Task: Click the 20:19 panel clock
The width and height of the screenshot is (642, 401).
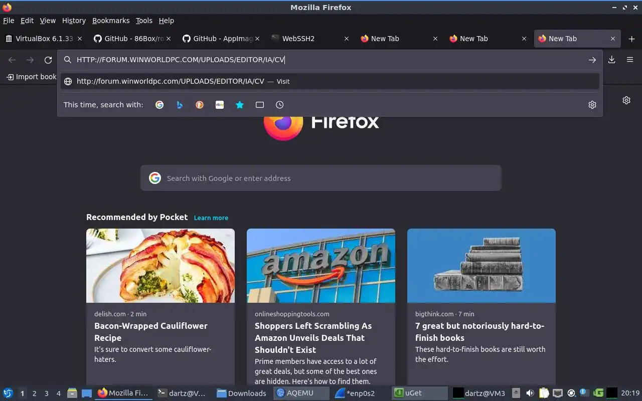Action: pyautogui.click(x=630, y=393)
